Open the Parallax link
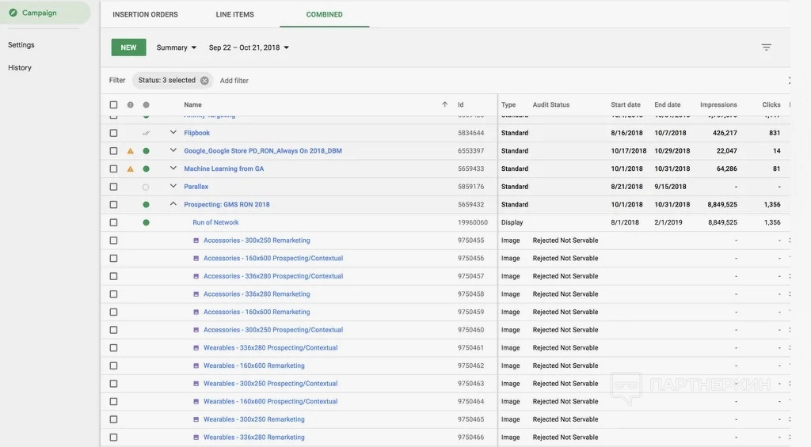811x447 pixels. 196,187
